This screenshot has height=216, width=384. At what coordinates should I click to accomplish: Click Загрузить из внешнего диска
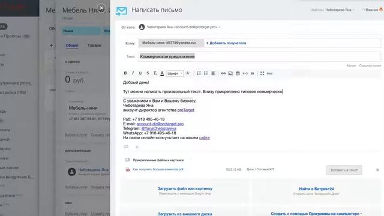185,214
